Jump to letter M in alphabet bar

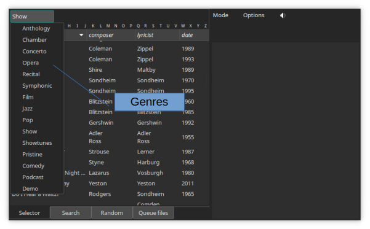[x=108, y=26]
